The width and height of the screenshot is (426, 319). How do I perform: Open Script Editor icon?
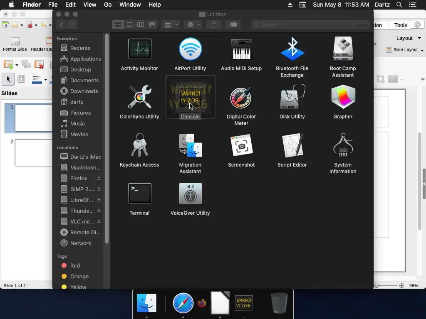(292, 145)
